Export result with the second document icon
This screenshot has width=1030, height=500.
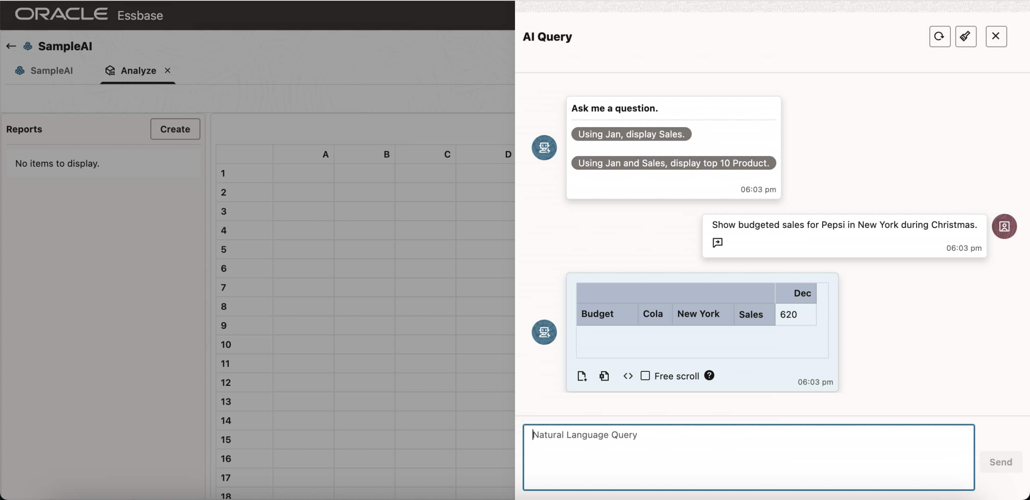click(604, 376)
